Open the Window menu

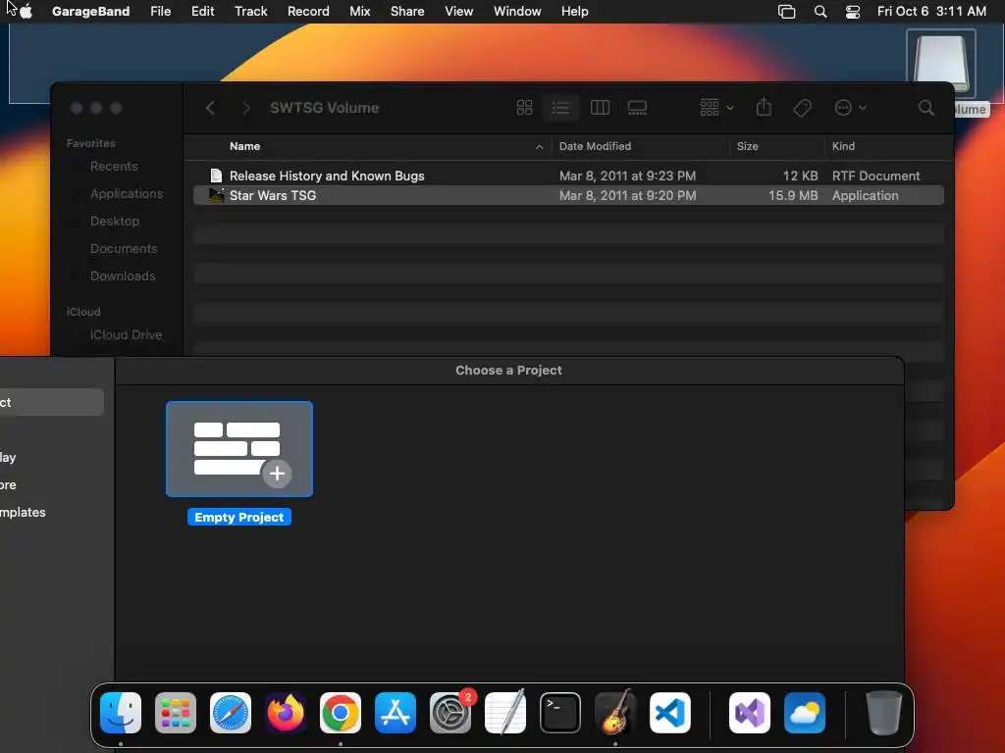coord(517,12)
